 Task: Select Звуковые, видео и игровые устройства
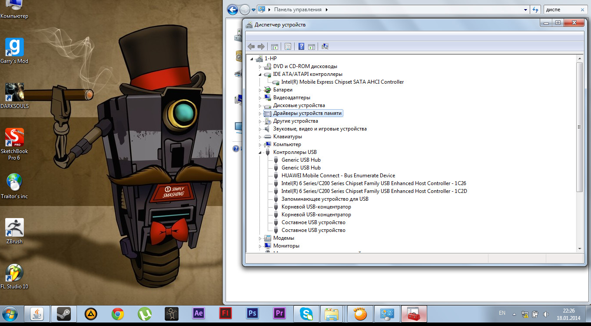(x=320, y=129)
